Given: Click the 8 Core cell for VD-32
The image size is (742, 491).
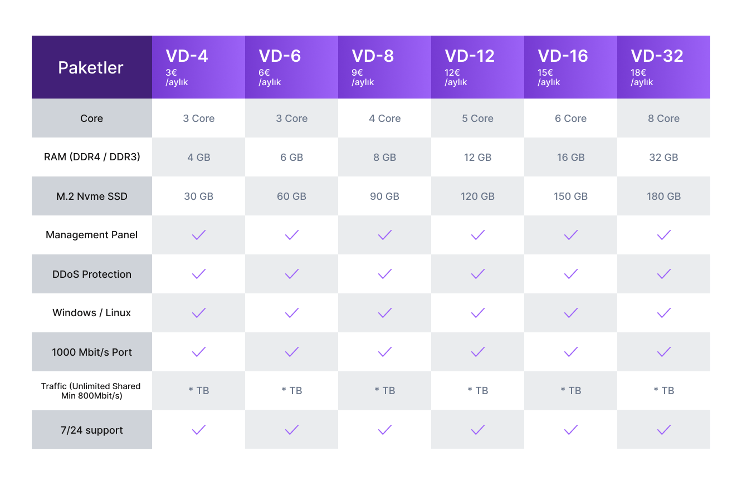Looking at the screenshot, I should pos(663,118).
